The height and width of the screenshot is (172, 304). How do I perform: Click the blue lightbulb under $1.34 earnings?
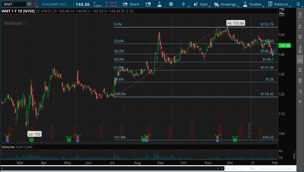(x=217, y=140)
